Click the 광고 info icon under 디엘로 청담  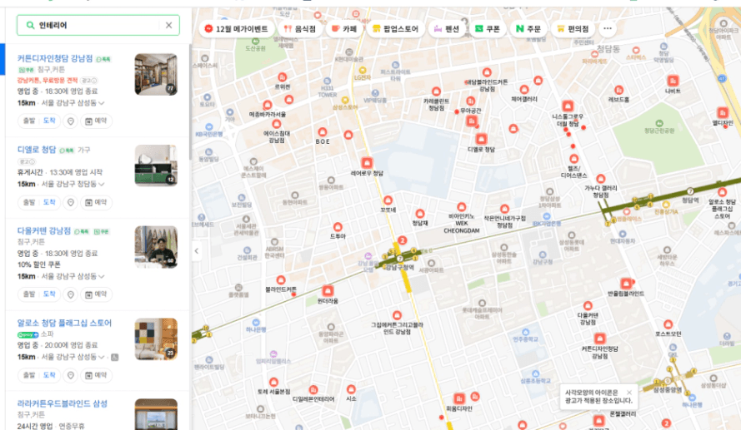tap(27, 161)
